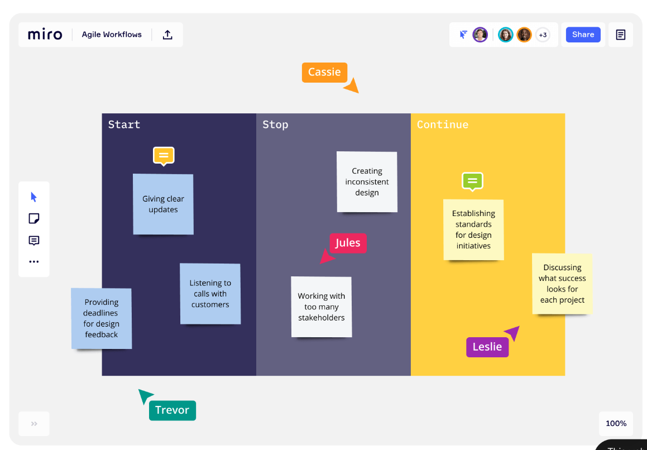This screenshot has width=647, height=450.
Task: Expand the collapsed panel with double chevron
Action: click(34, 424)
